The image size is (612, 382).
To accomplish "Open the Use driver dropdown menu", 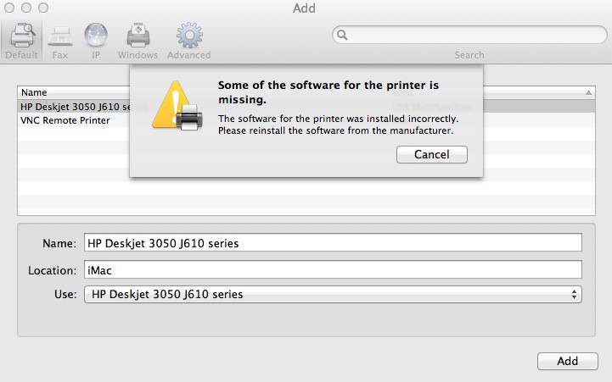I will pyautogui.click(x=333, y=295).
